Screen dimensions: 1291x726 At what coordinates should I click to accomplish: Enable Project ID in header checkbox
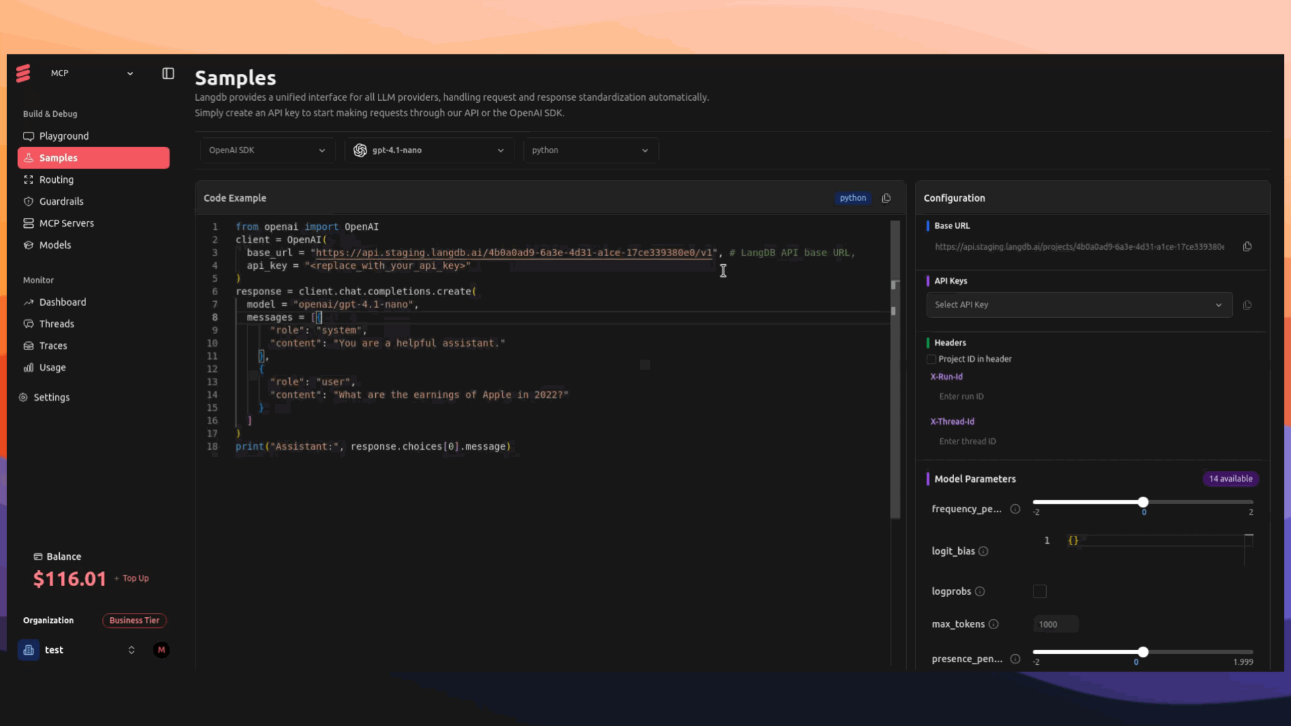click(x=931, y=360)
